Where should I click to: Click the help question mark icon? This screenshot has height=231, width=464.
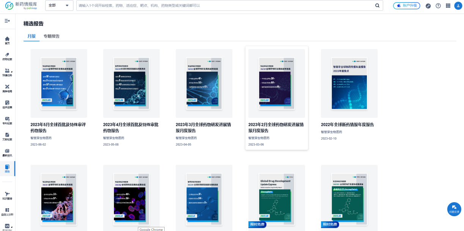pyautogui.click(x=438, y=6)
